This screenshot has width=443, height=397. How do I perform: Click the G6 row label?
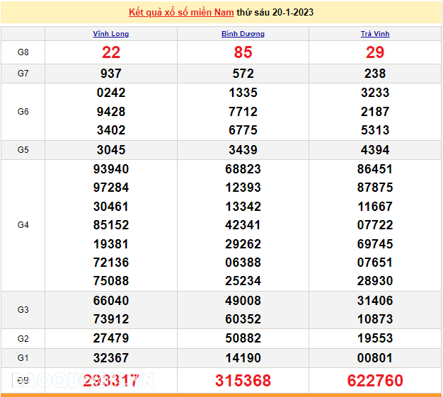click(x=23, y=111)
